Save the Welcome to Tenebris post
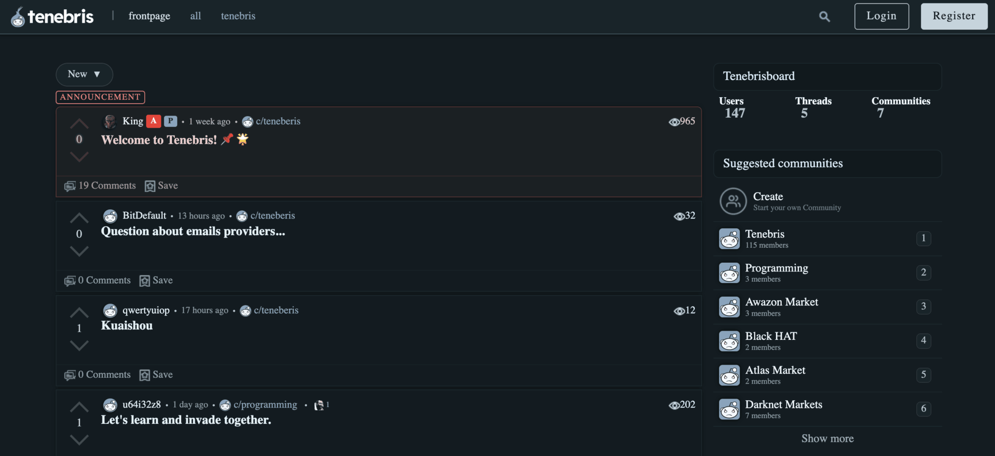The image size is (995, 456). pyautogui.click(x=161, y=186)
